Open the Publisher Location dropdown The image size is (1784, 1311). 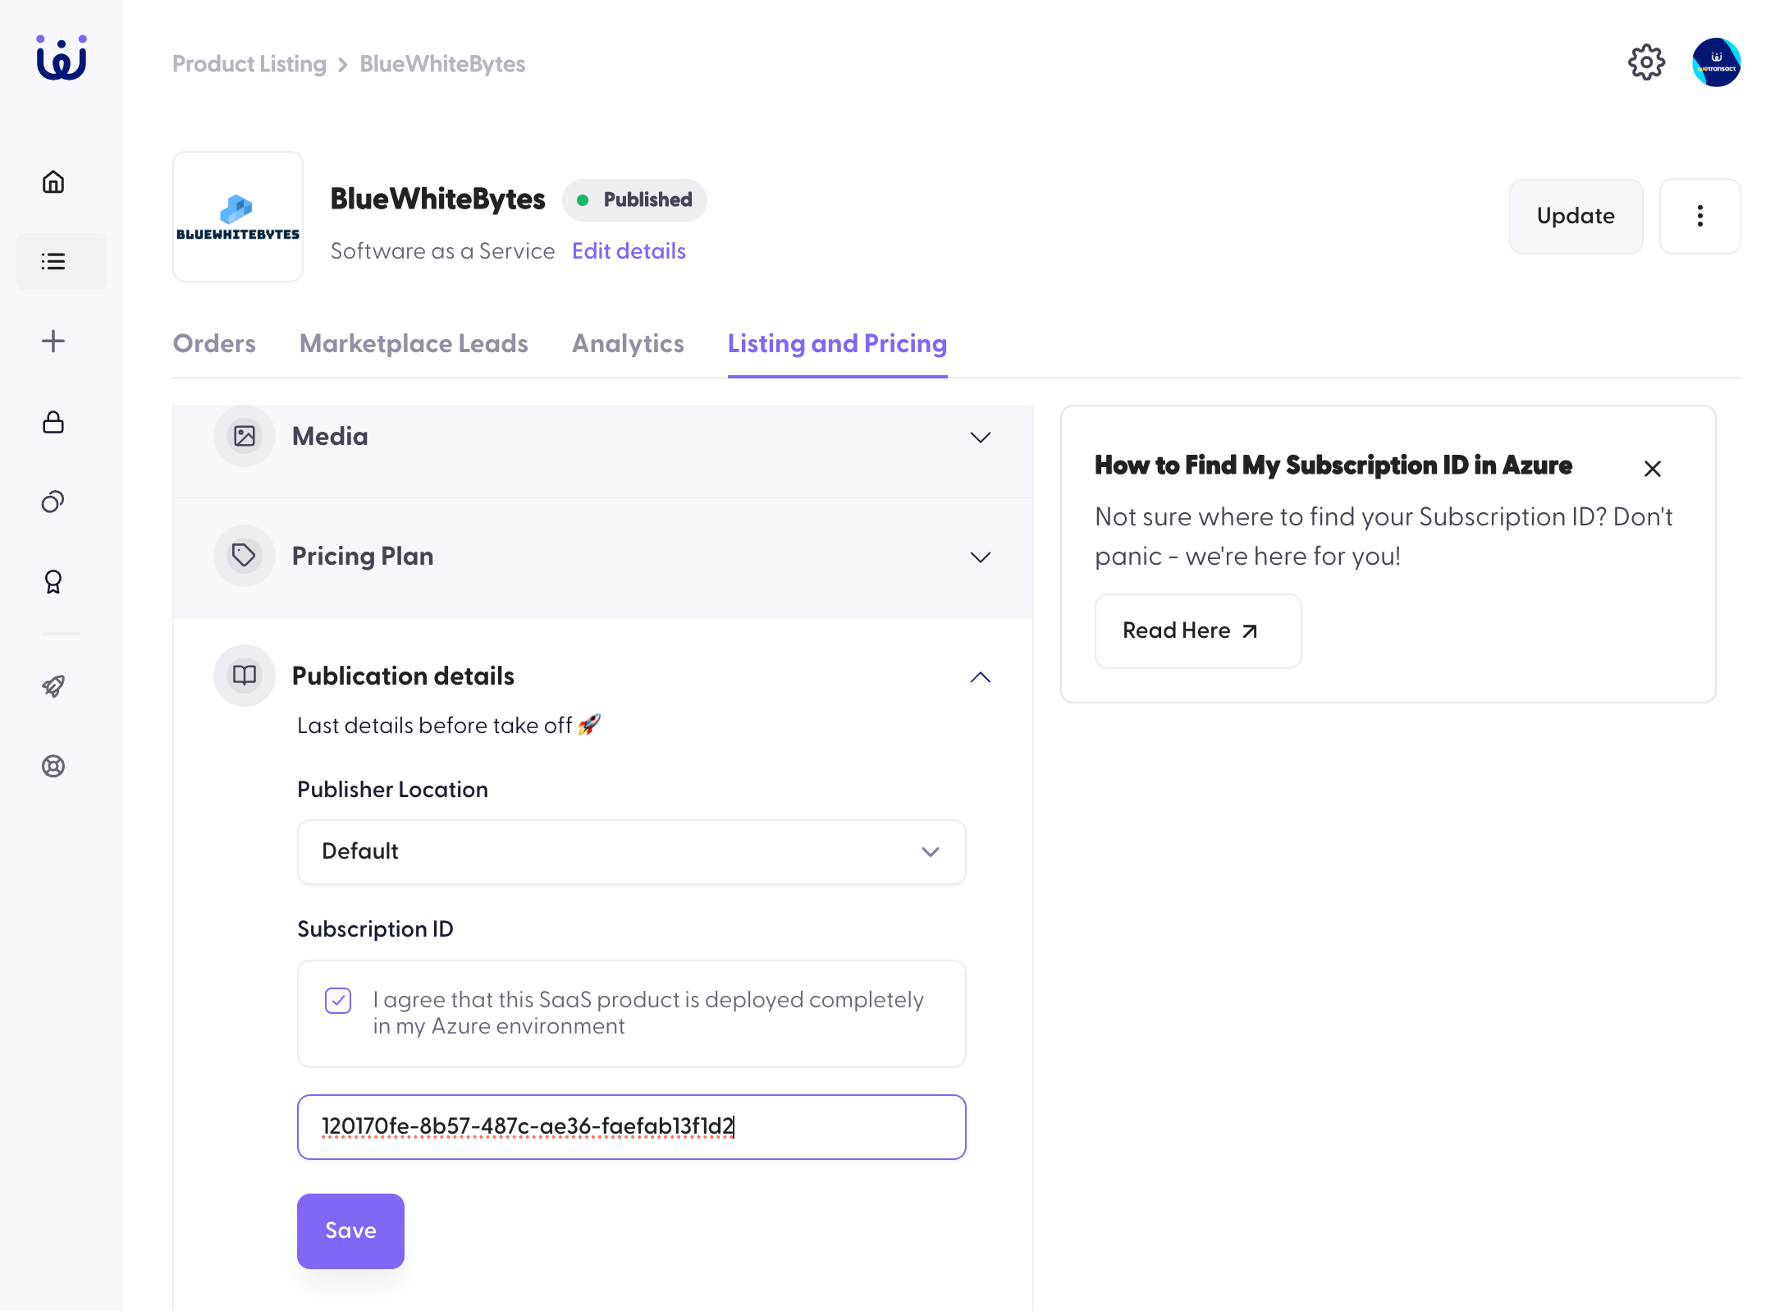click(631, 851)
